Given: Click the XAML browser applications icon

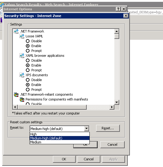Looking at the screenshot, I should pyautogui.click(x=22, y=56).
